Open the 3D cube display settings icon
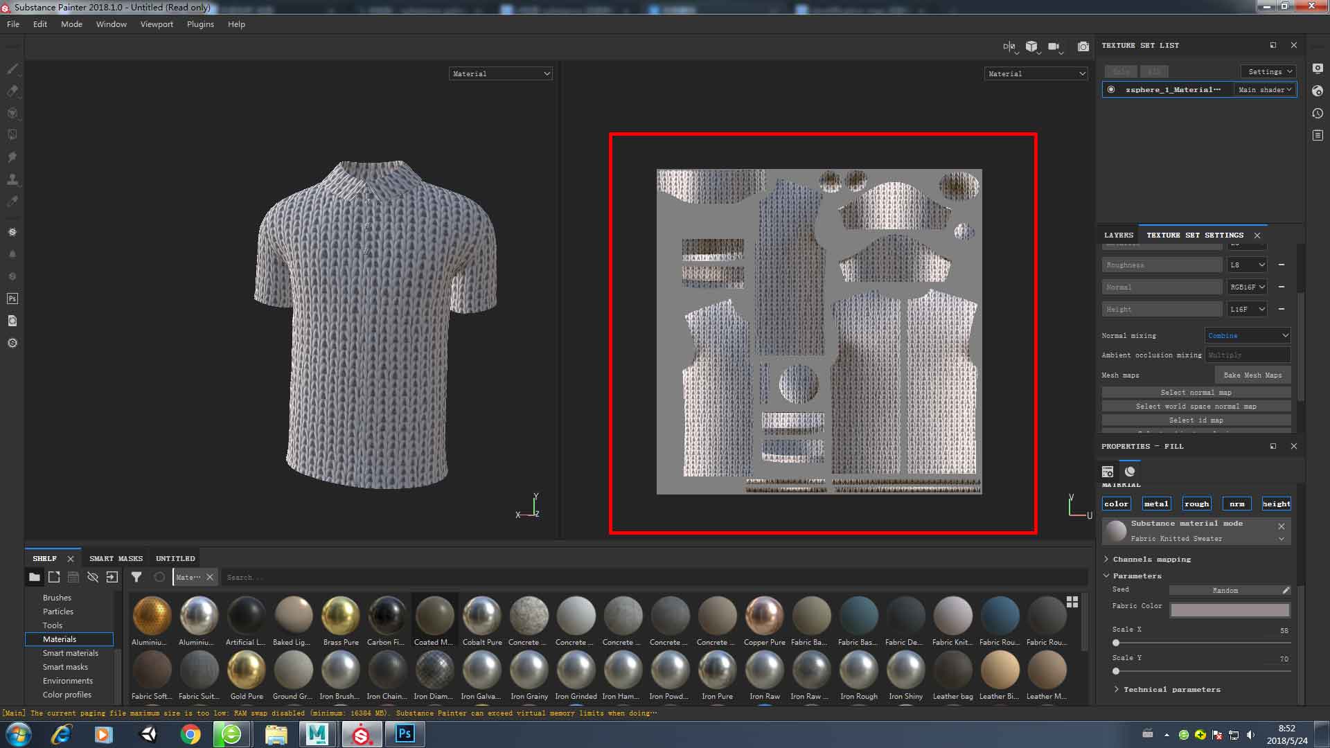This screenshot has height=748, width=1330. click(1031, 46)
